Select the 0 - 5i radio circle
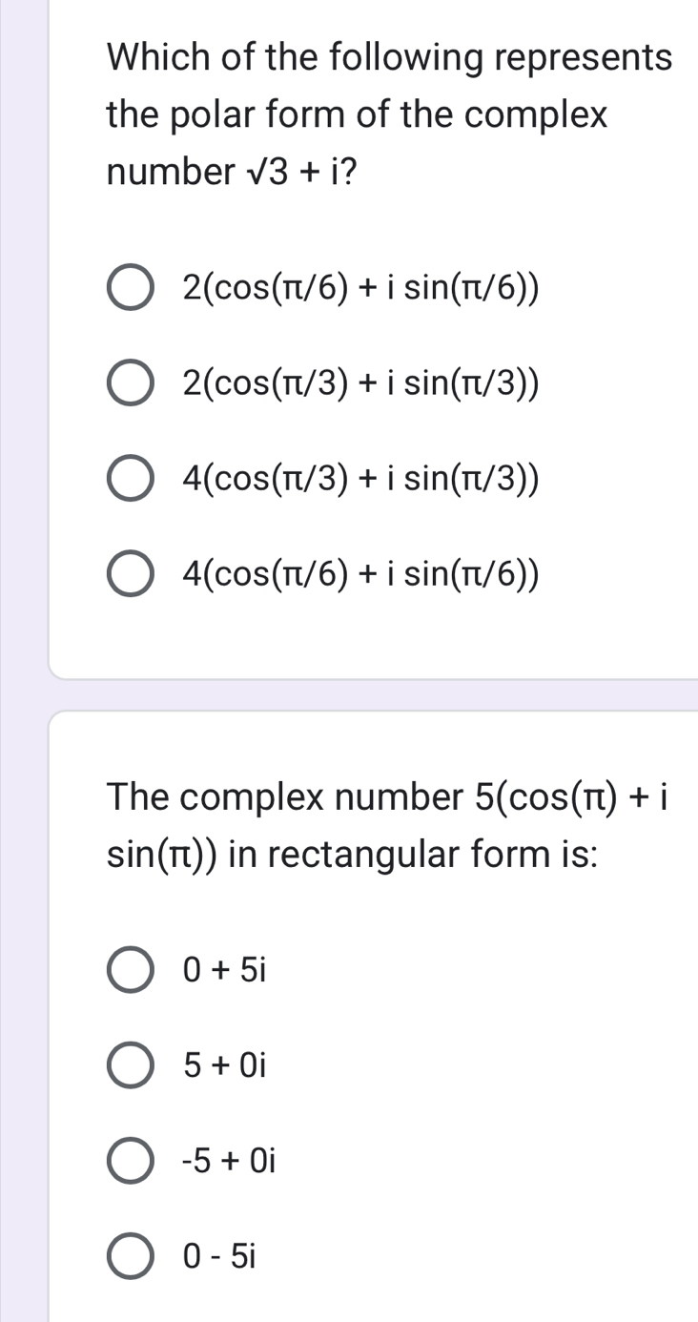 coord(130,1257)
